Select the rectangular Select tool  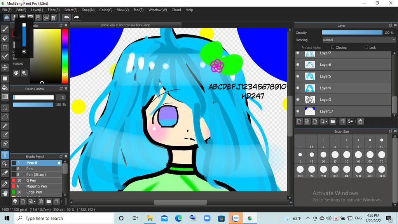point(5,108)
